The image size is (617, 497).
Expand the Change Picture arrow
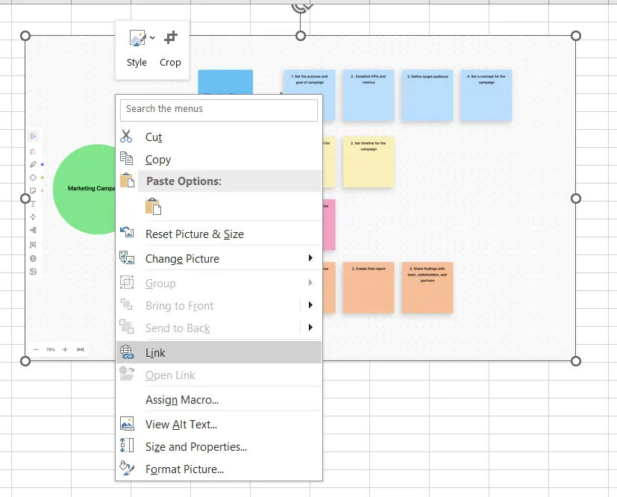point(310,257)
